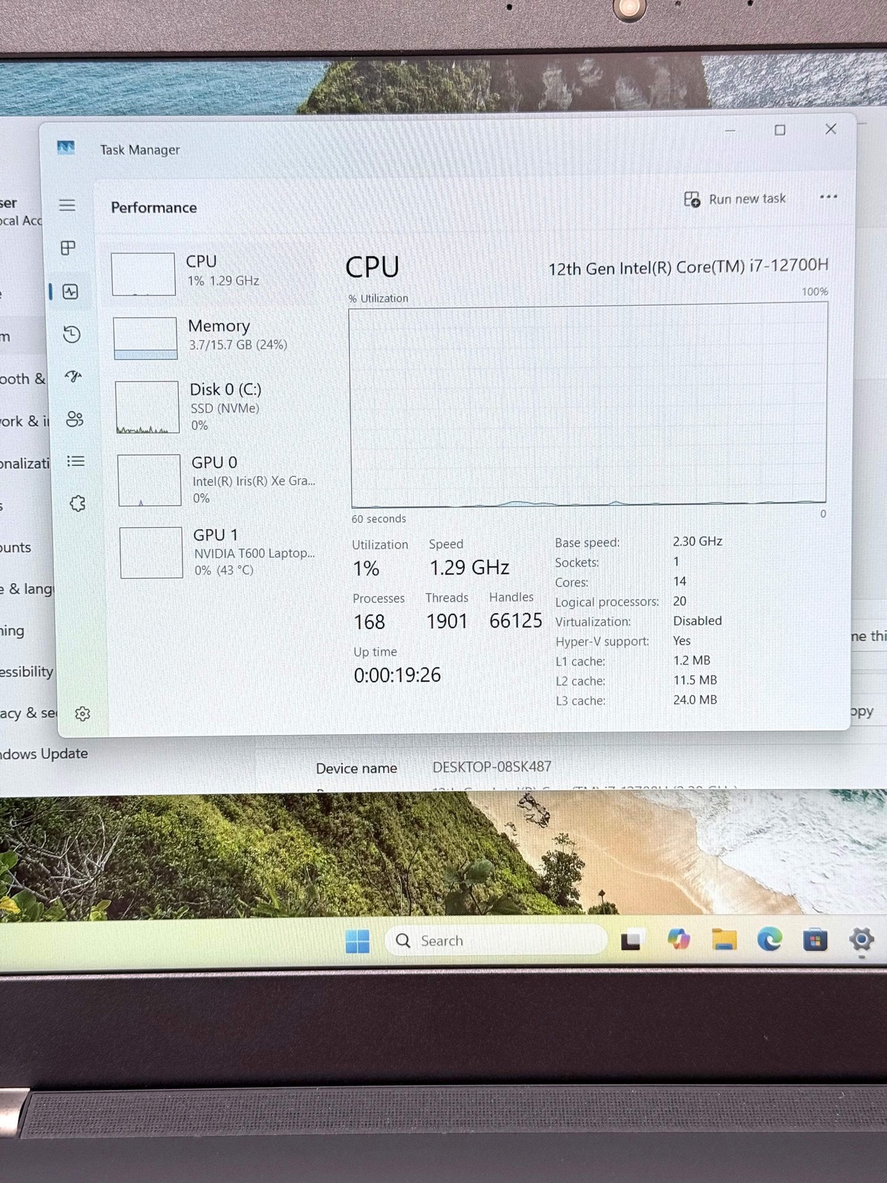Image resolution: width=887 pixels, height=1183 pixels.
Task: Open the App history sidebar icon
Action: [x=72, y=334]
